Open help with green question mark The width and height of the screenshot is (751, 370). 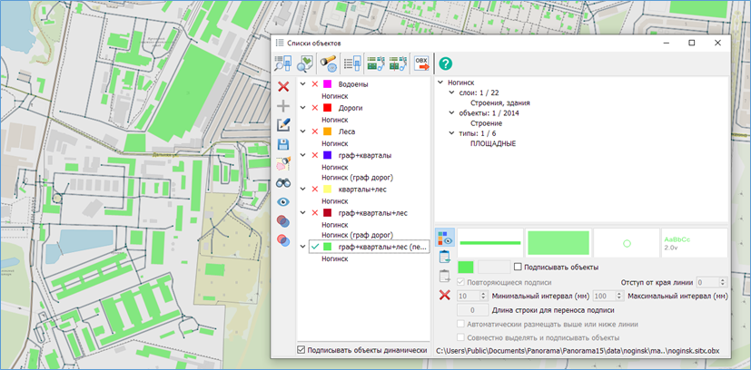445,63
